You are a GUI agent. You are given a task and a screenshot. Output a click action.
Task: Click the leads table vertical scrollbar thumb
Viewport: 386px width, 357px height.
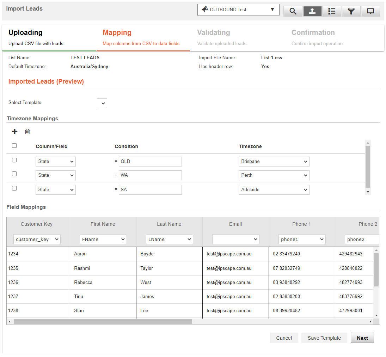(x=376, y=270)
